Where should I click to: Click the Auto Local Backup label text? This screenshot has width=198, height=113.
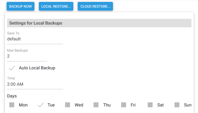click(37, 68)
